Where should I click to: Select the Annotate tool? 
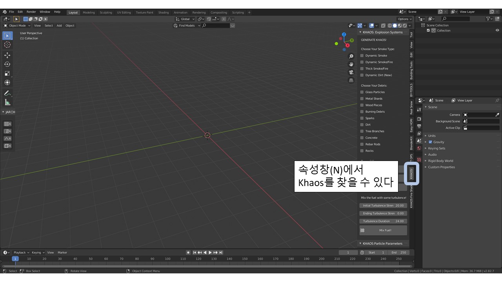click(x=7, y=93)
